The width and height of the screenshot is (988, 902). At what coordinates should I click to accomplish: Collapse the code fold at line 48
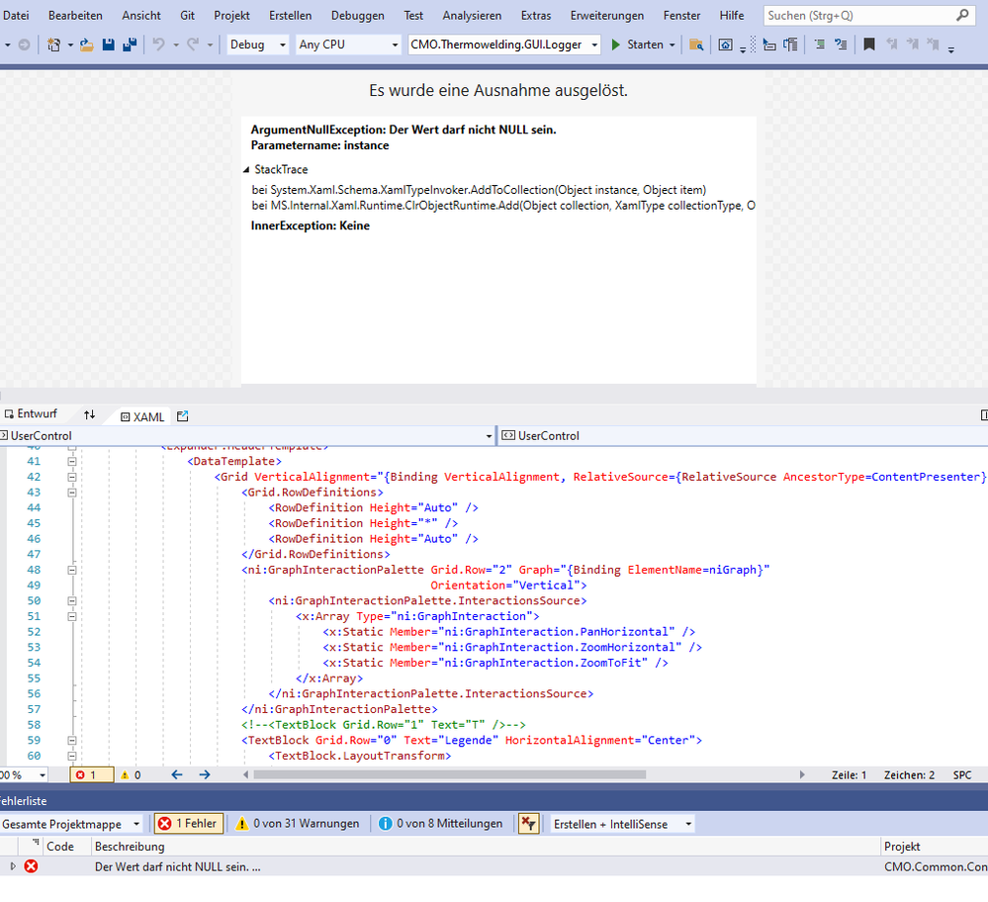point(72,570)
